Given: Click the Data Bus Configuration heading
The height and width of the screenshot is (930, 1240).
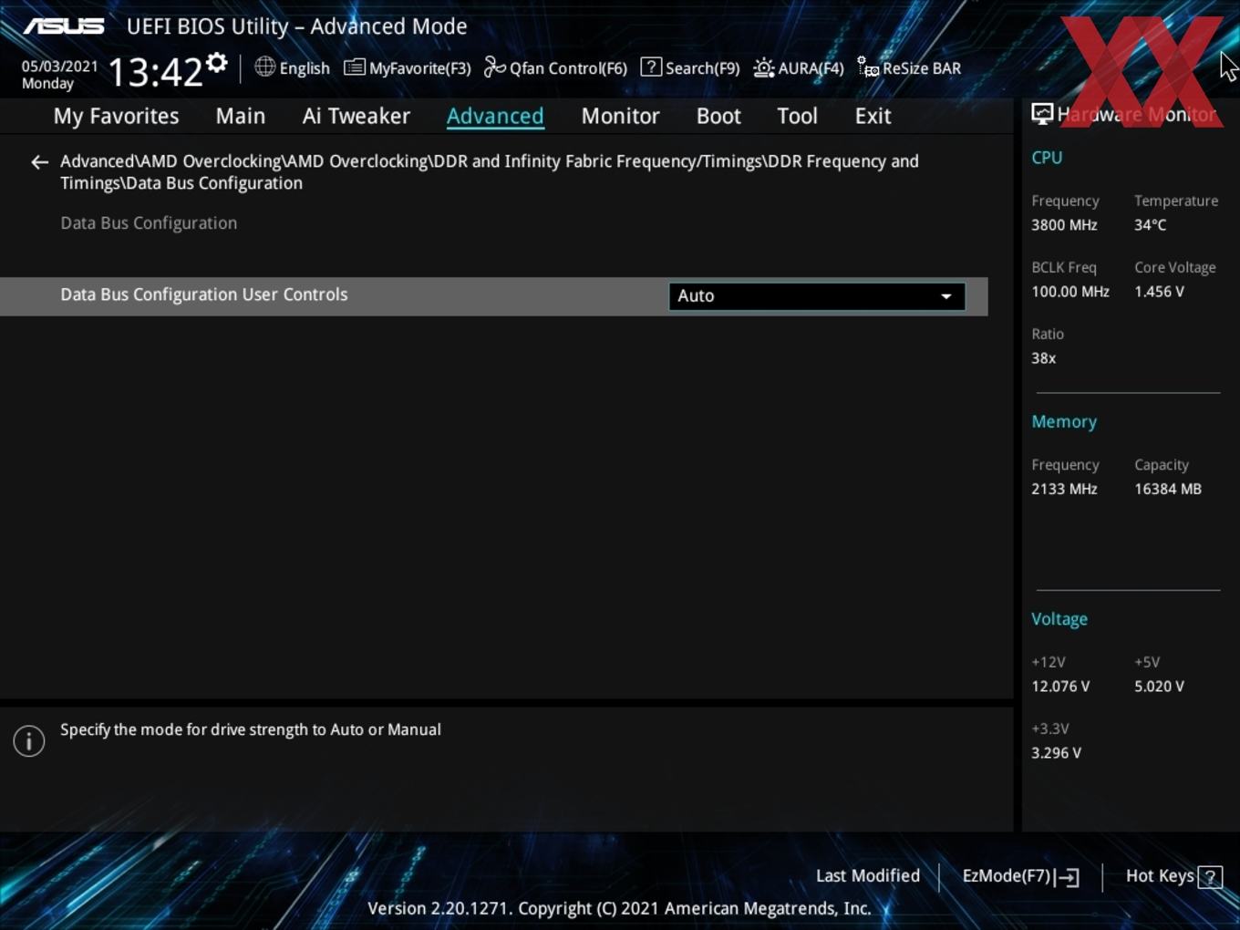Looking at the screenshot, I should click(149, 223).
